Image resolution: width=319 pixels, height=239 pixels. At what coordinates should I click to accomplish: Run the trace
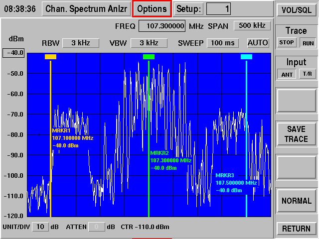pyautogui.click(x=308, y=43)
